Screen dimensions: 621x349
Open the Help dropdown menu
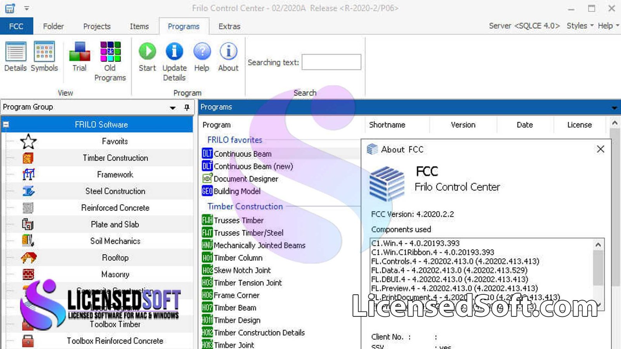[608, 26]
